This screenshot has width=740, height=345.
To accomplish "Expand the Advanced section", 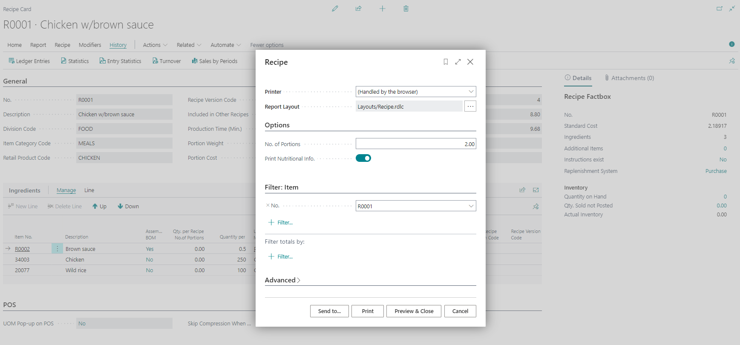I will point(282,280).
